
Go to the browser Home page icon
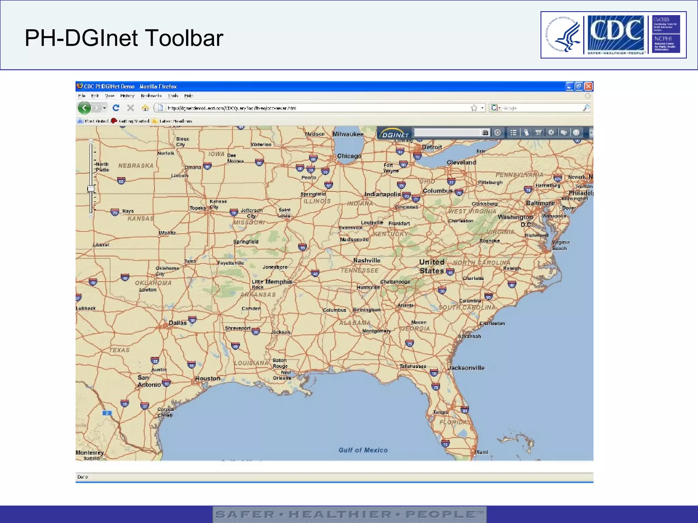(145, 108)
